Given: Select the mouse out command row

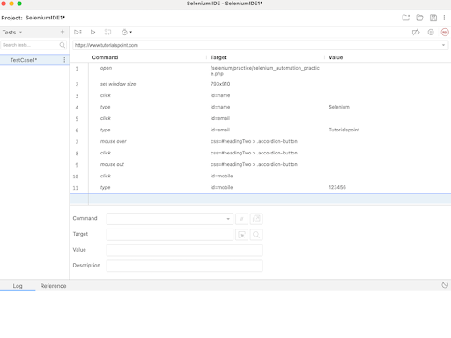Looking at the screenshot, I should pos(260,164).
